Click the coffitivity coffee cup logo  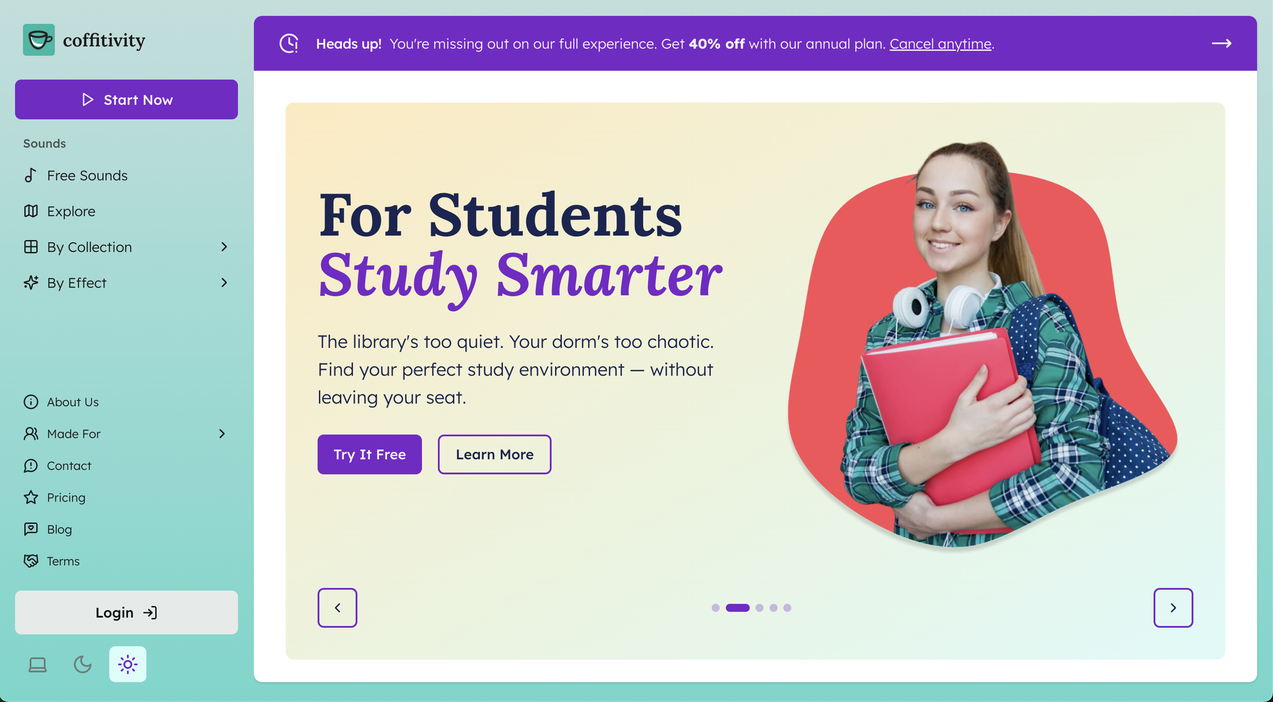(x=39, y=40)
